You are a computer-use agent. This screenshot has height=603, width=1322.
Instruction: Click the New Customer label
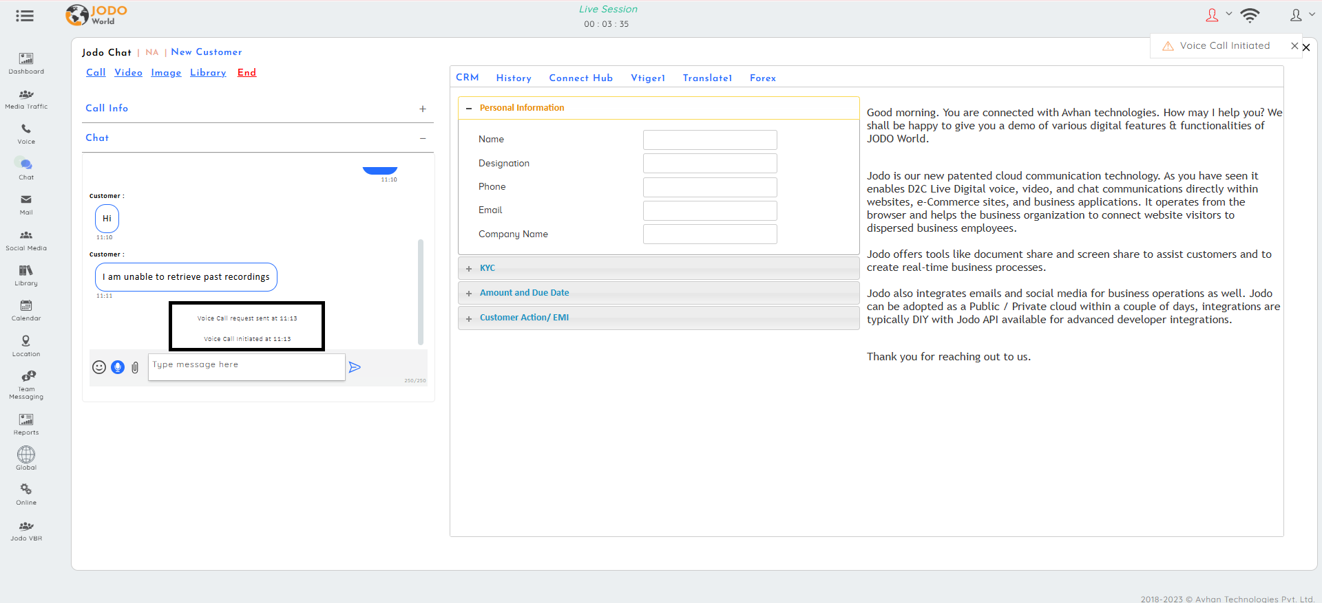pyautogui.click(x=207, y=52)
